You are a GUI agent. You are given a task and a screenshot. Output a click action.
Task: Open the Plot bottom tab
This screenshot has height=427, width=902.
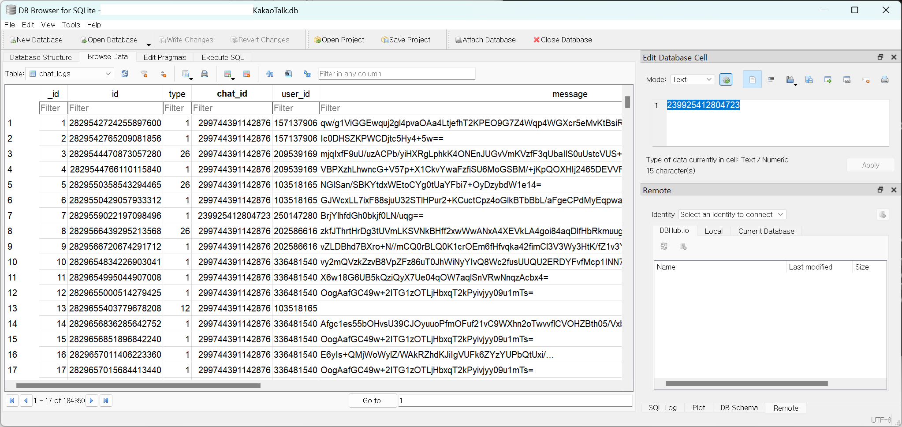[x=698, y=408]
